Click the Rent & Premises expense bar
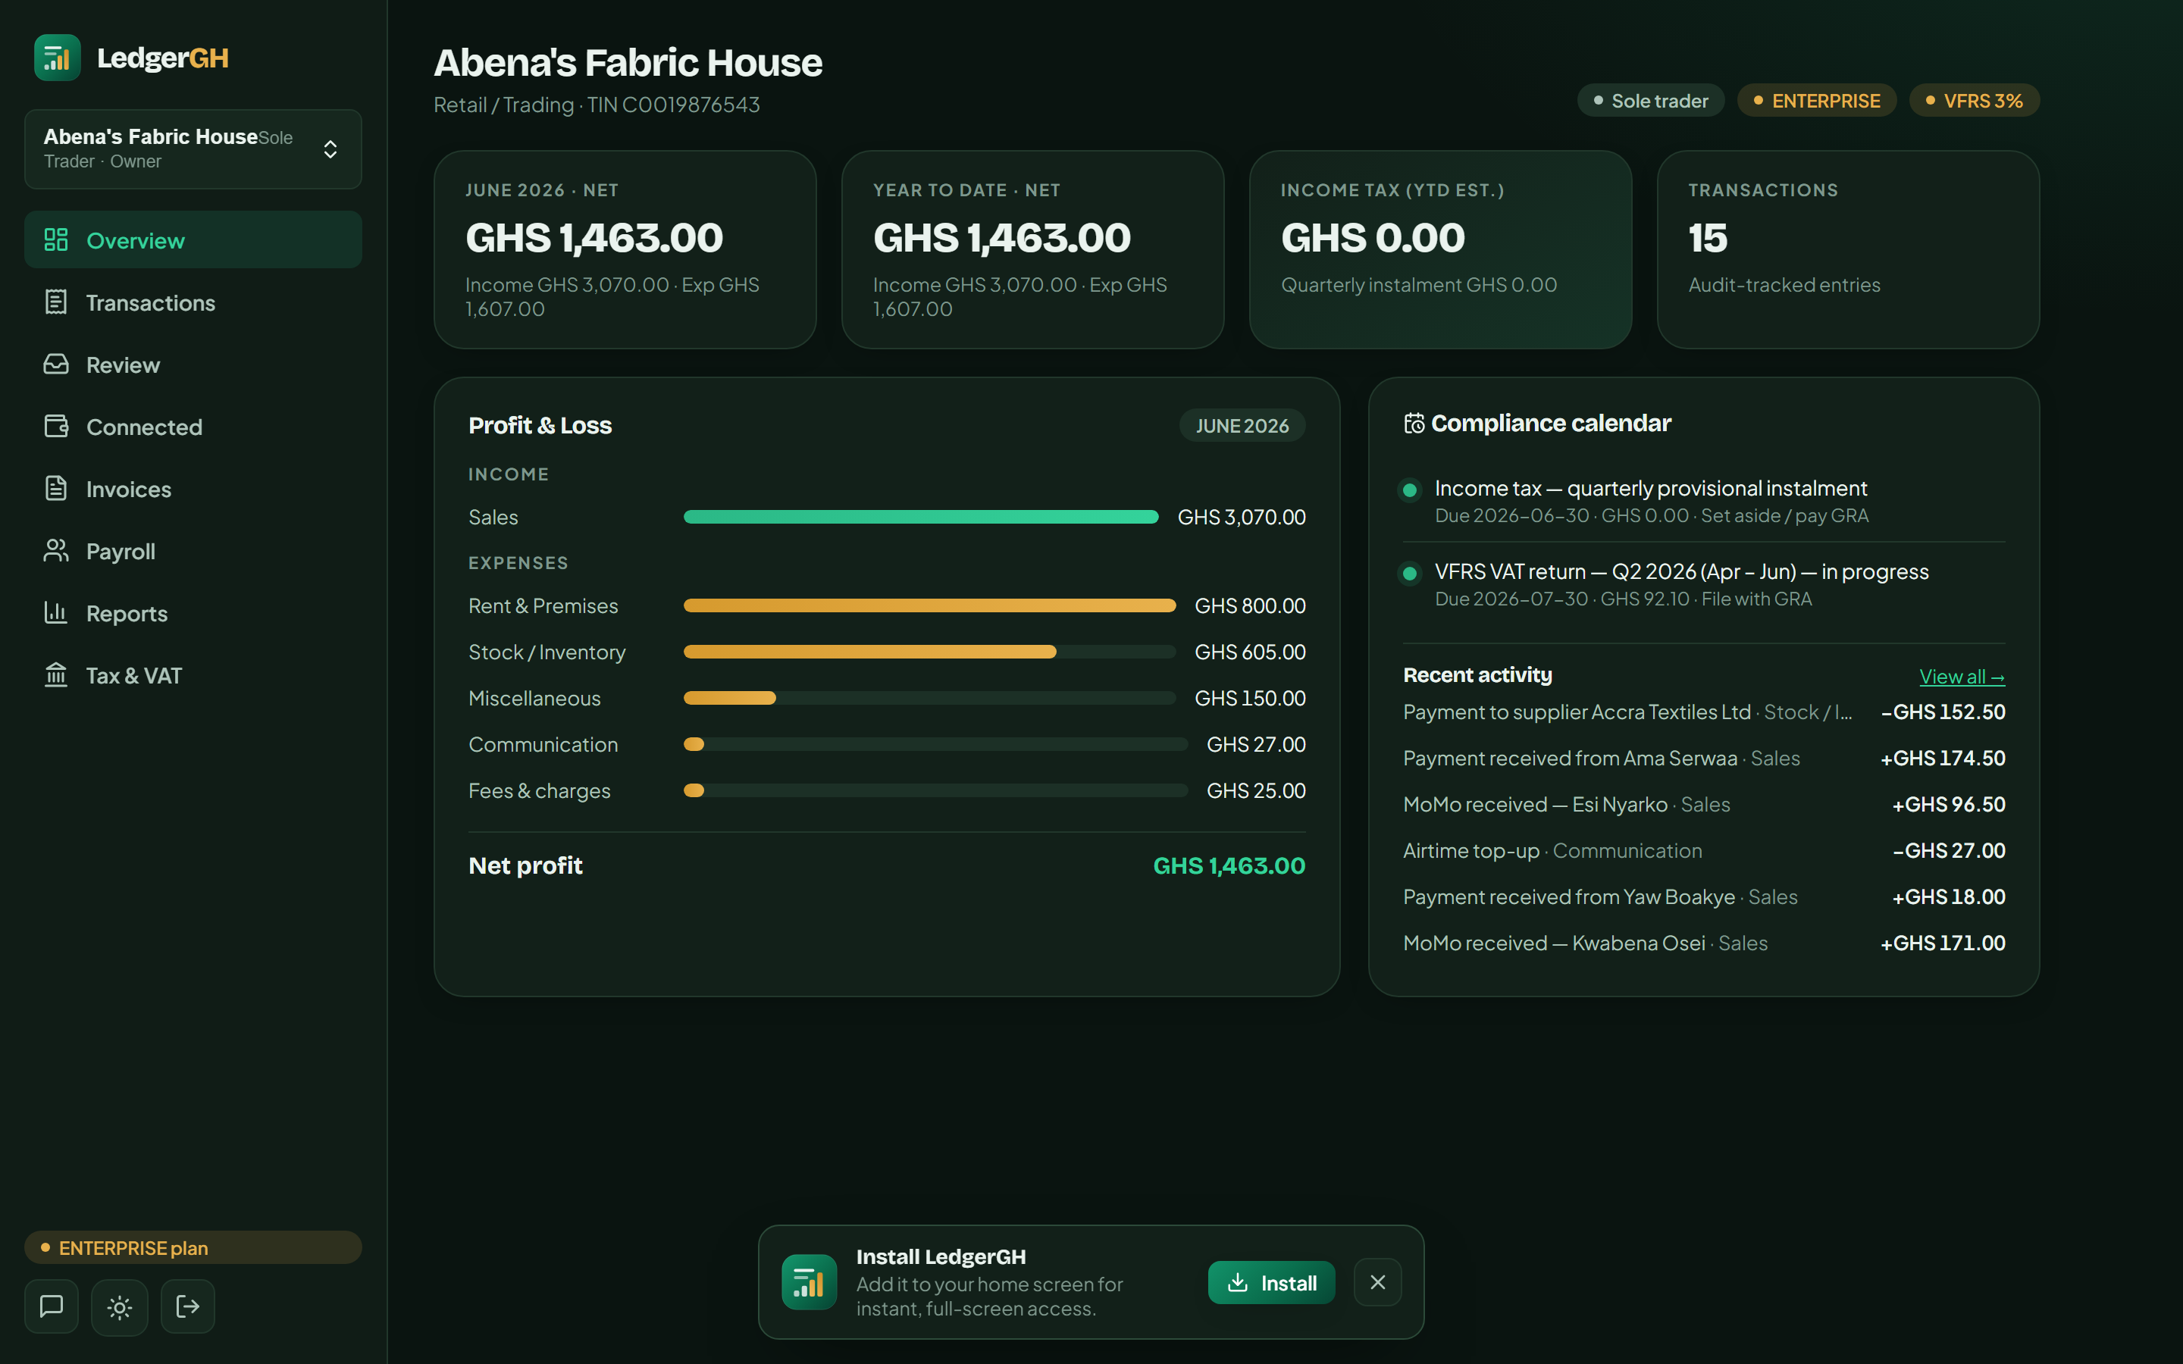Image resolution: width=2183 pixels, height=1364 pixels. click(x=929, y=605)
